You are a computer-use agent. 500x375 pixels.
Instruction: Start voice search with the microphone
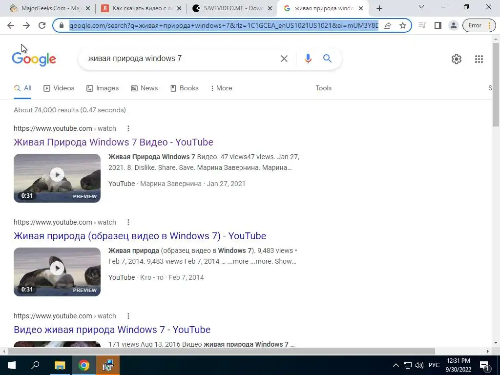point(308,59)
